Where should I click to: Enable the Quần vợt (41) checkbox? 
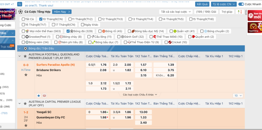pyautogui.click(x=171, y=31)
